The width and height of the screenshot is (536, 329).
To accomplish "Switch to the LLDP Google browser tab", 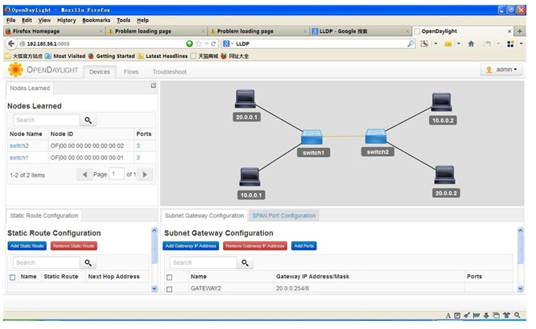I will 361,31.
